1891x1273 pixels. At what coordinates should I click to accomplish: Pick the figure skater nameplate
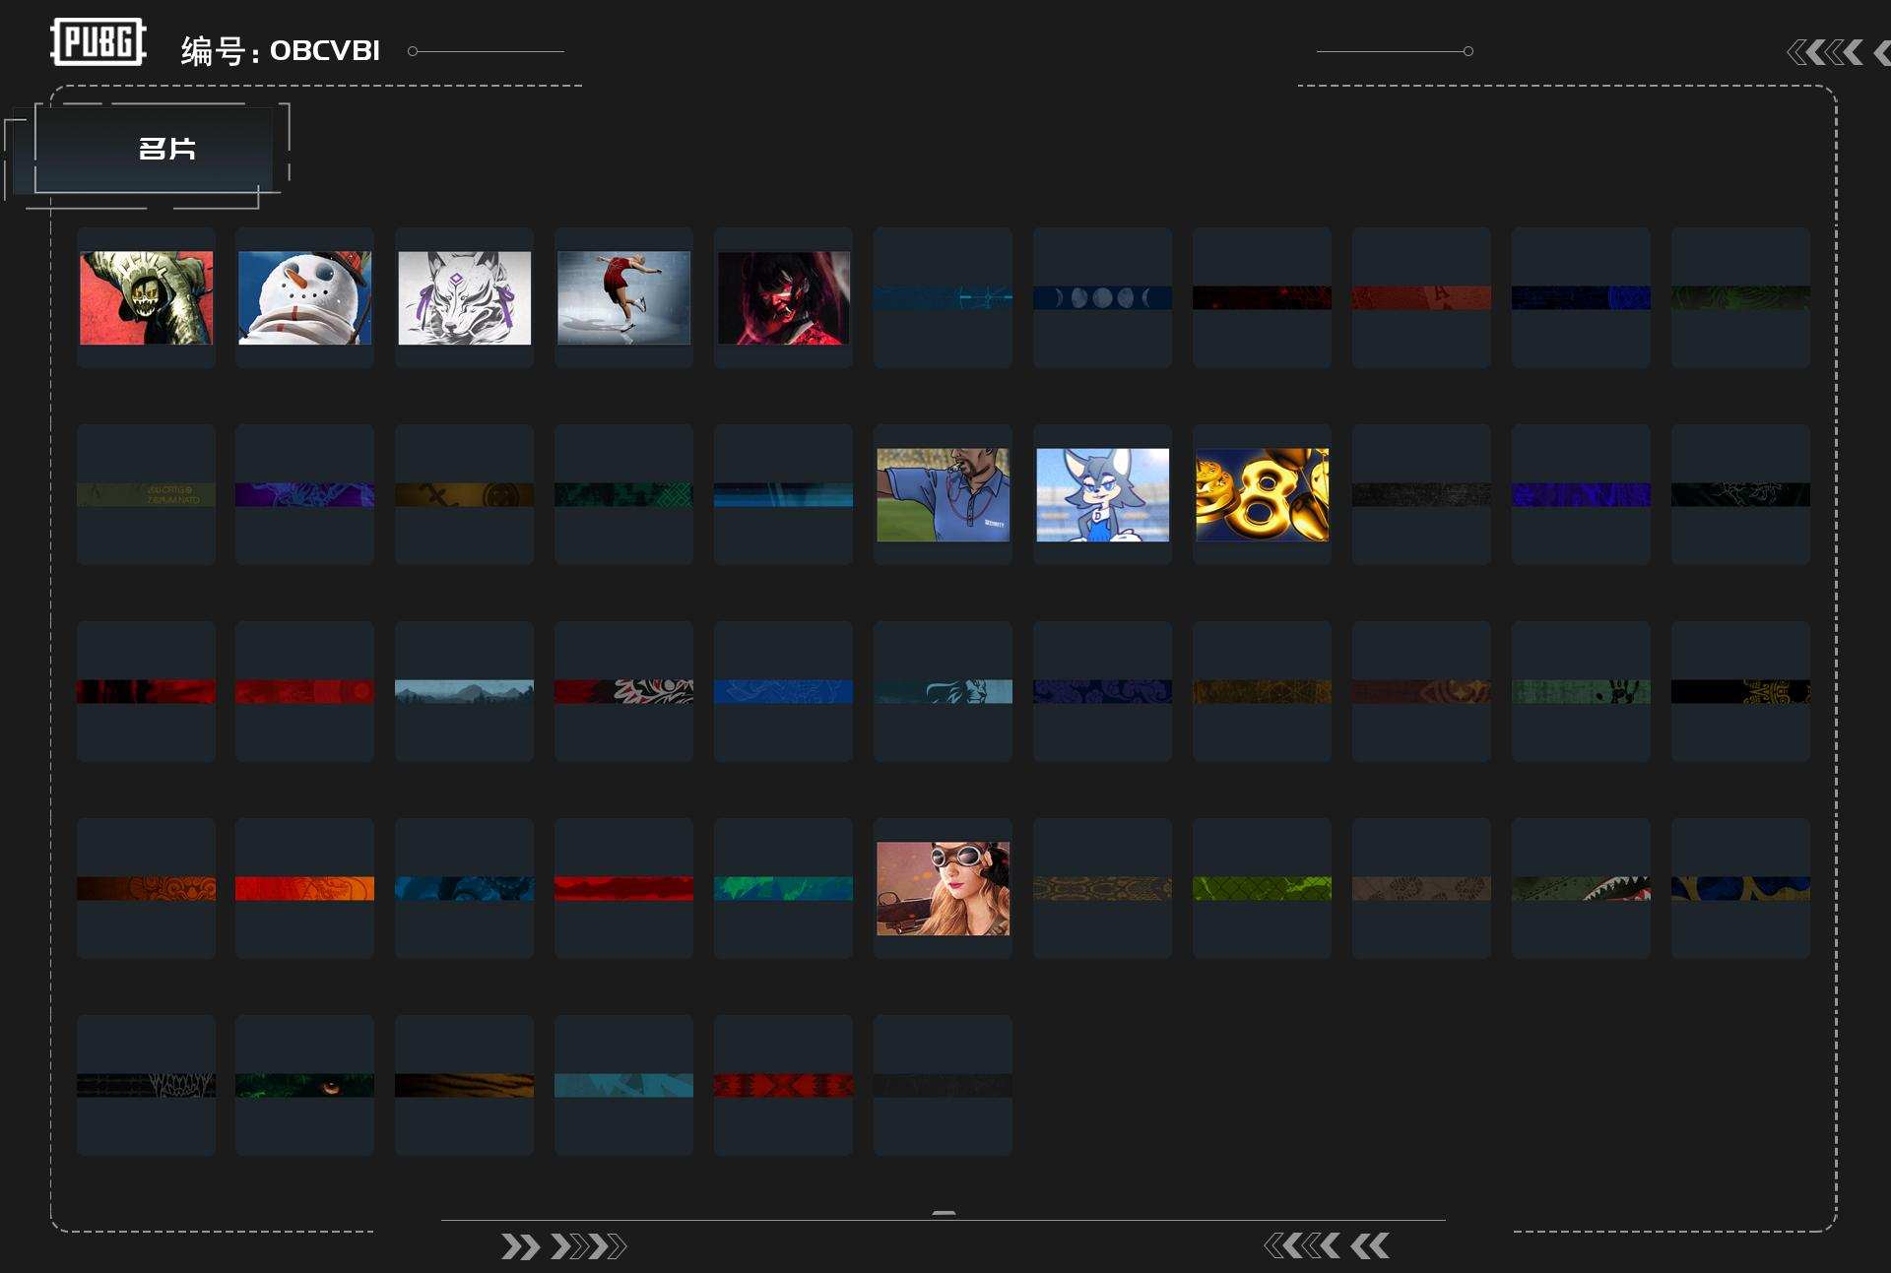(623, 297)
